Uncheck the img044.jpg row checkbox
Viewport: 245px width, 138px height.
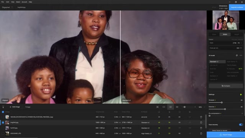click(x=3, y=123)
